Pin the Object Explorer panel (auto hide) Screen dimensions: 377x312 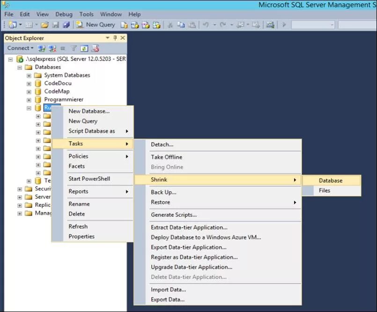pyautogui.click(x=115, y=38)
